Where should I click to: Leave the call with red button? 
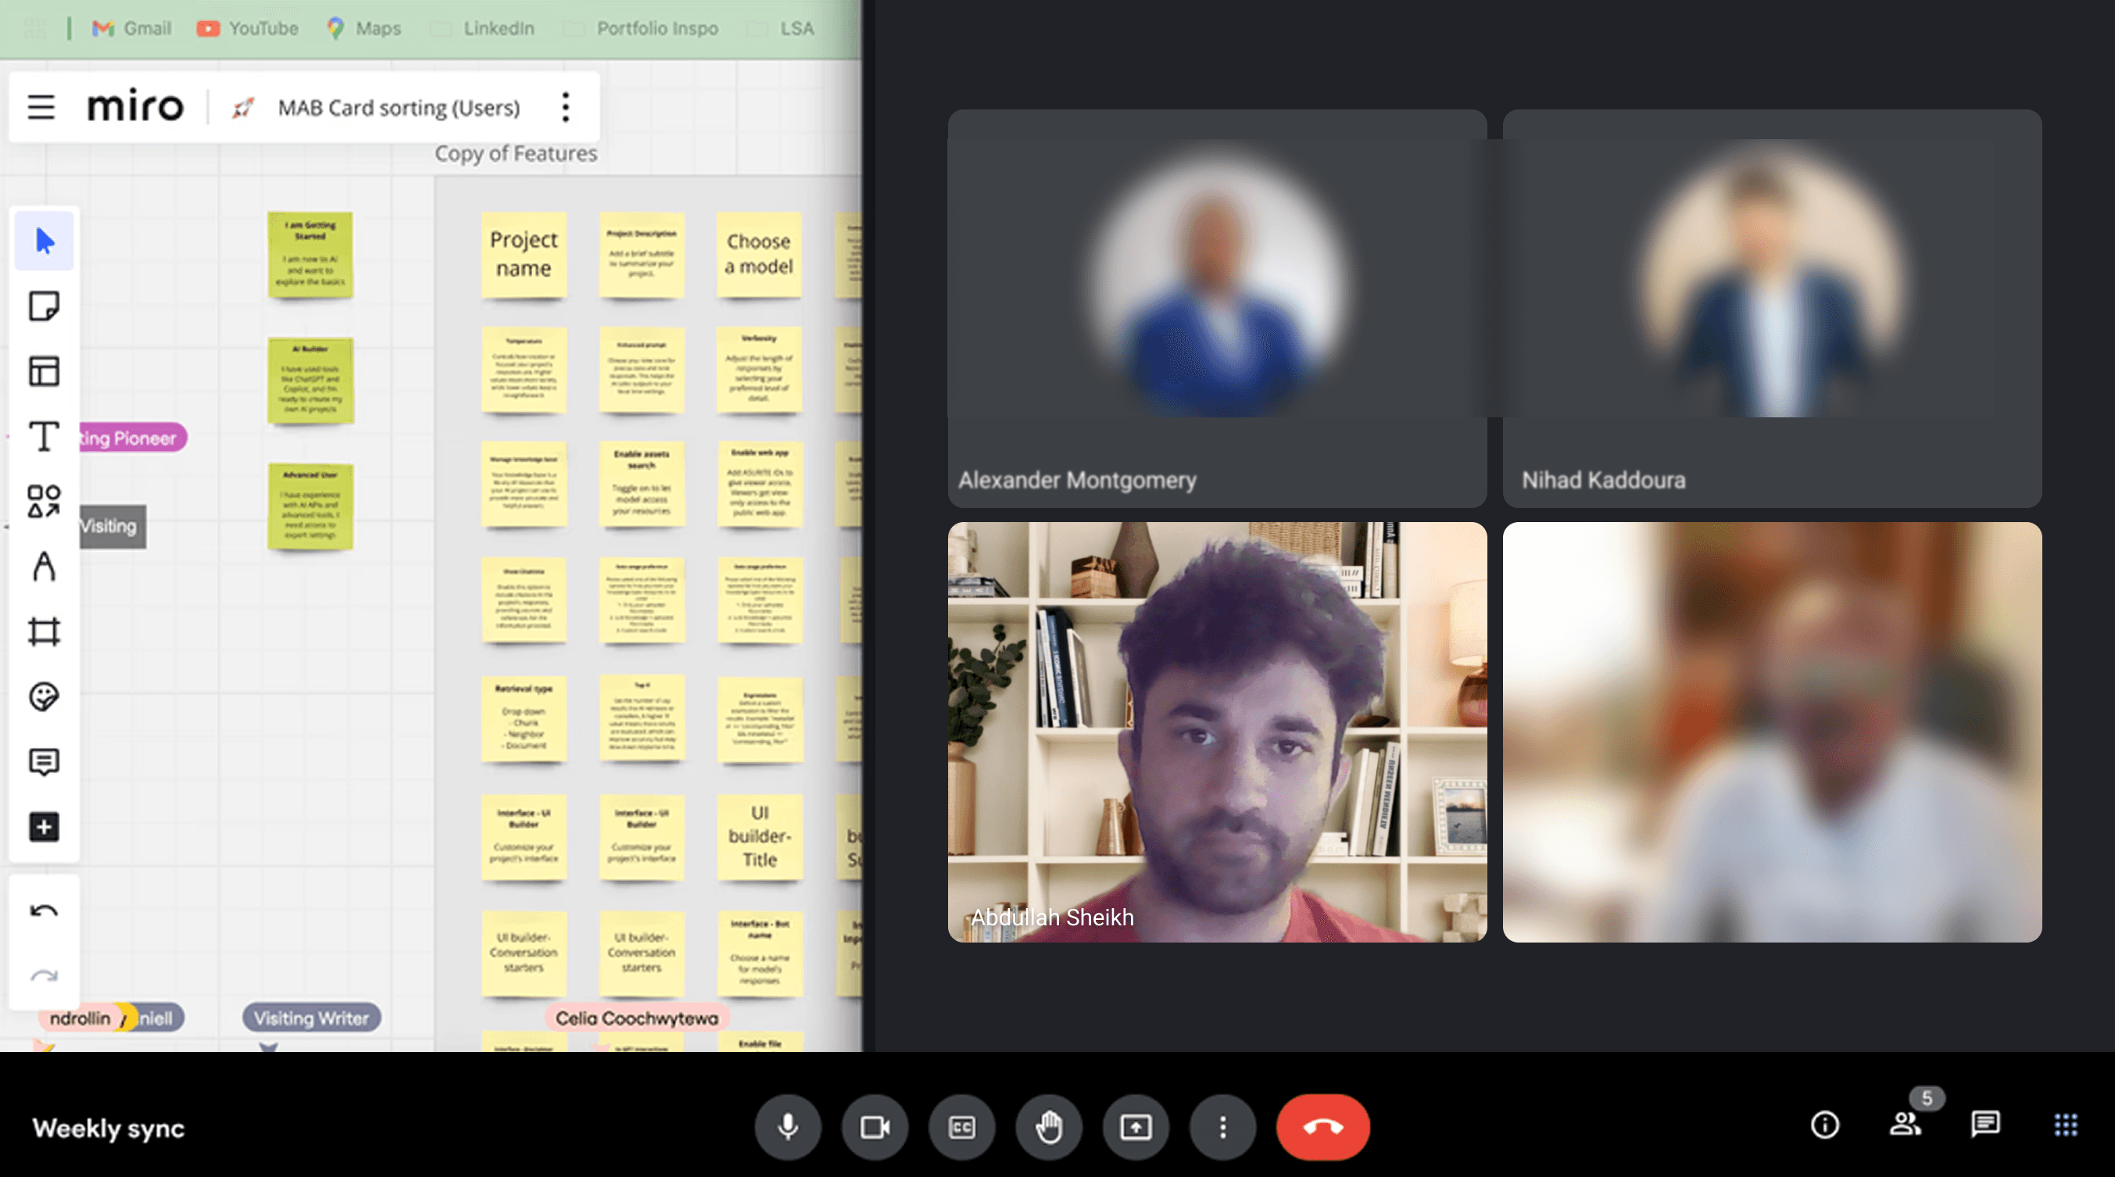click(1322, 1126)
